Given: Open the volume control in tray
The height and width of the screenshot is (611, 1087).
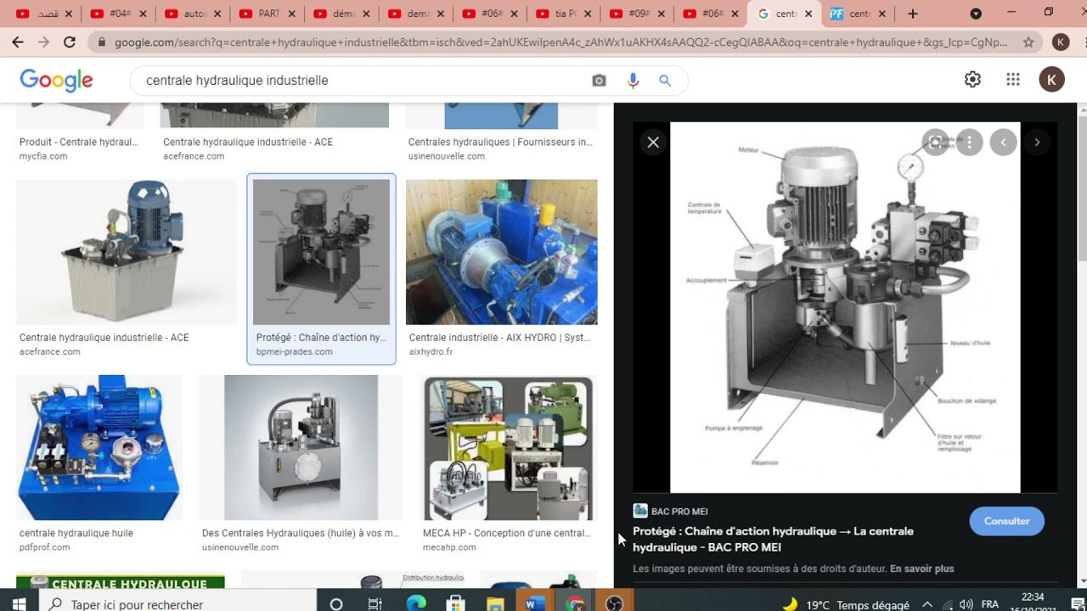Looking at the screenshot, I should pyautogui.click(x=966, y=605).
